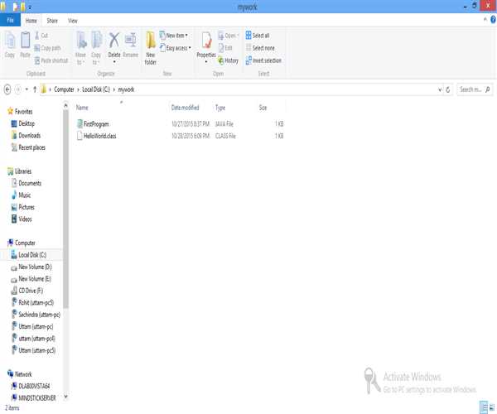Click Select all in the ribbon
The image size is (497, 414).
[x=260, y=36]
